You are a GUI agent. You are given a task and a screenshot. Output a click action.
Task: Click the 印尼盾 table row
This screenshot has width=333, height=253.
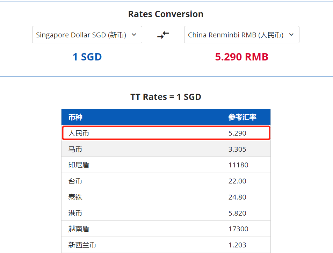point(166,165)
